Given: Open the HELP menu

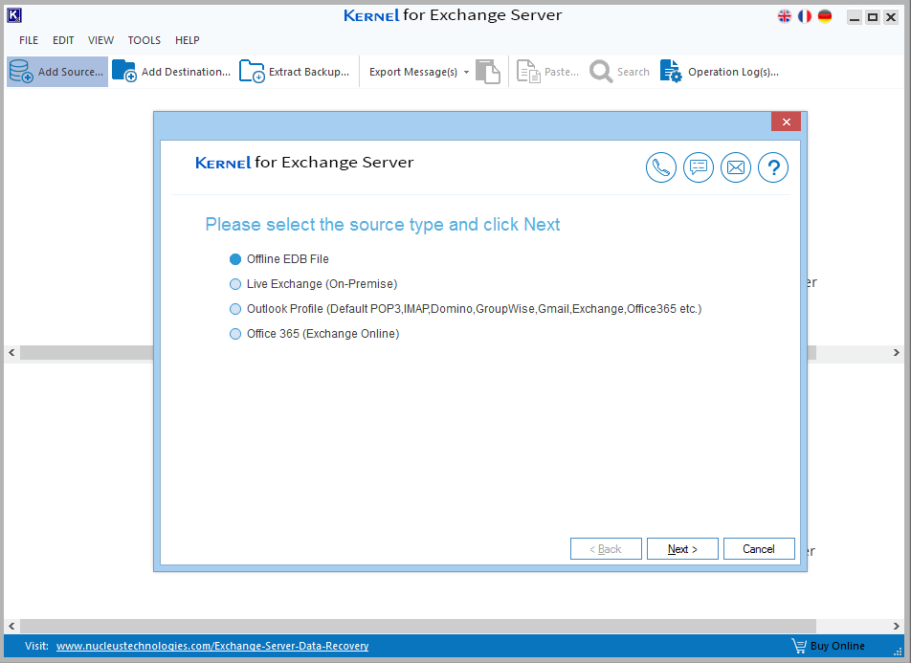Looking at the screenshot, I should click(188, 40).
